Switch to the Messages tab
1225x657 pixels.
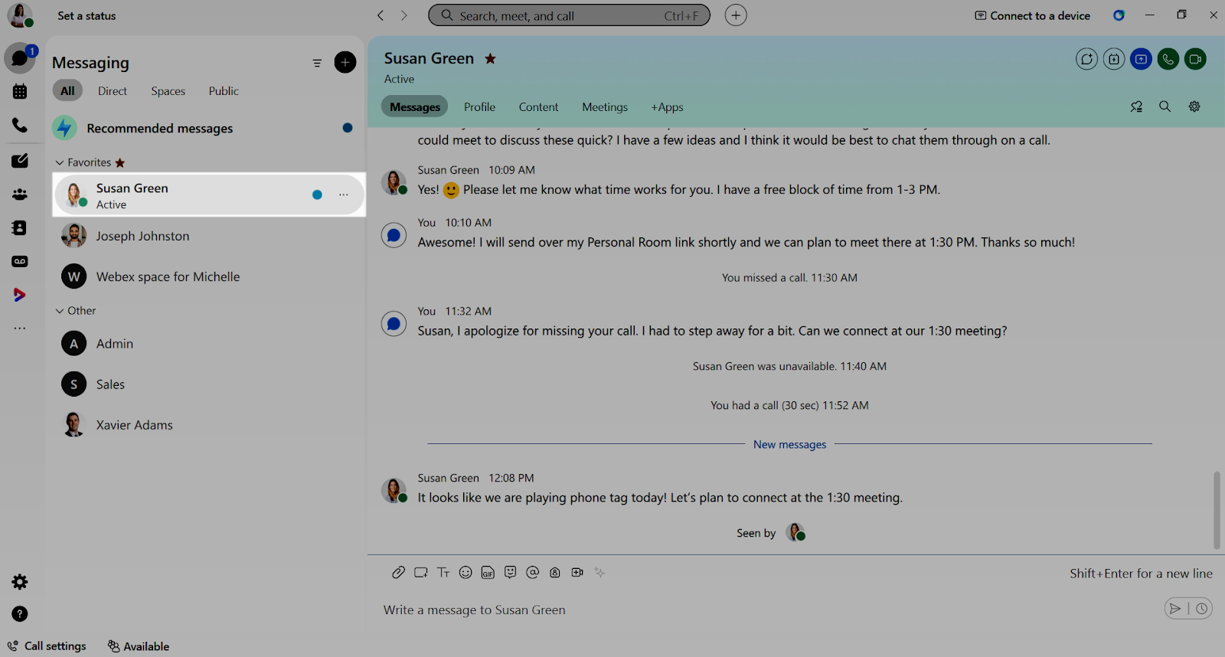click(x=415, y=107)
